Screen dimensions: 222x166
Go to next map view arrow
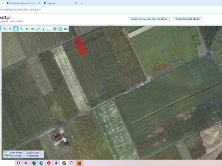click(x=32, y=29)
